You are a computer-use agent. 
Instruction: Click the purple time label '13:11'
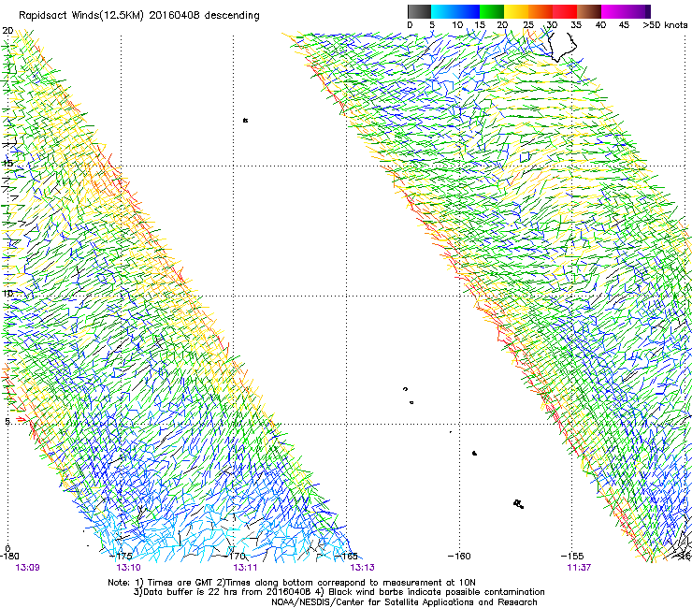coord(245,567)
